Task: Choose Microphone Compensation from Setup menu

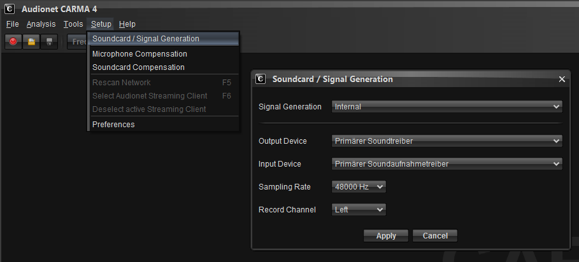Action: tap(139, 54)
